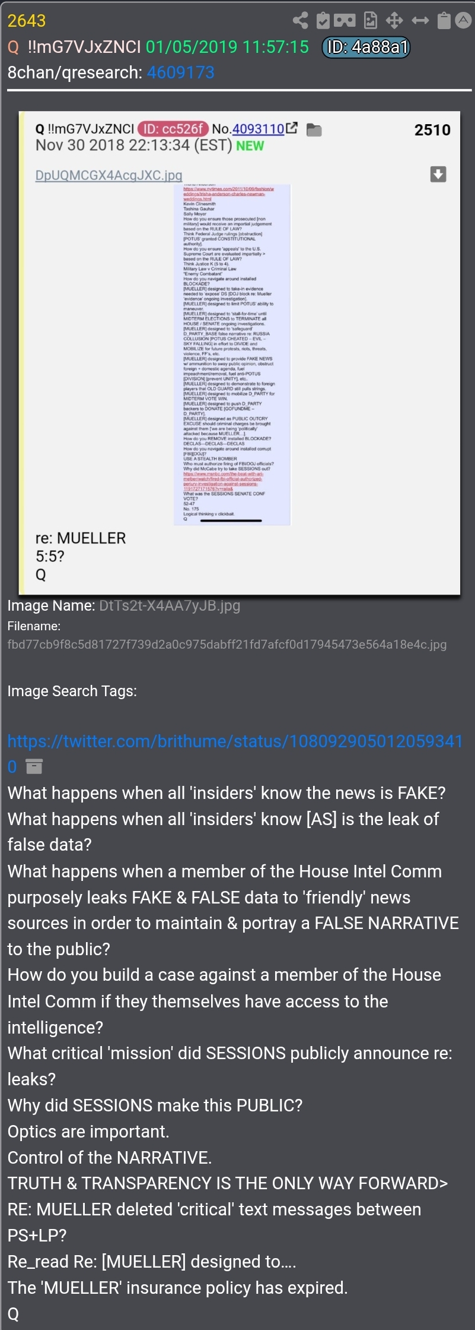The width and height of the screenshot is (475, 1330).
Task: Open the twitter.com/brithume status link
Action: pos(235,754)
